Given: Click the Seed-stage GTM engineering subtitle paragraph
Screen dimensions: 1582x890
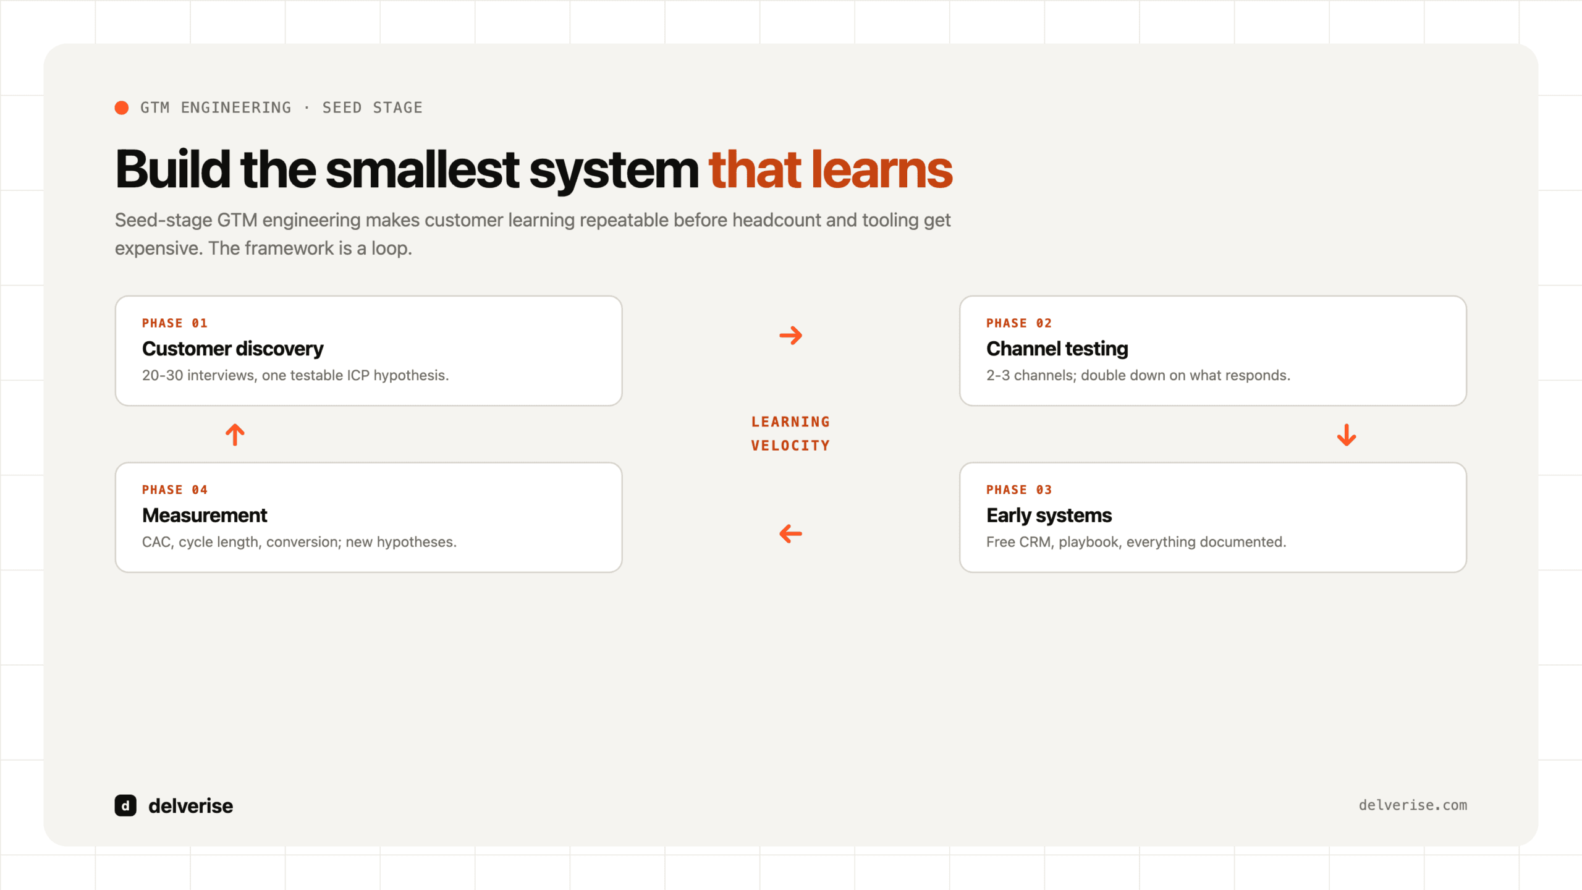Looking at the screenshot, I should tap(533, 234).
